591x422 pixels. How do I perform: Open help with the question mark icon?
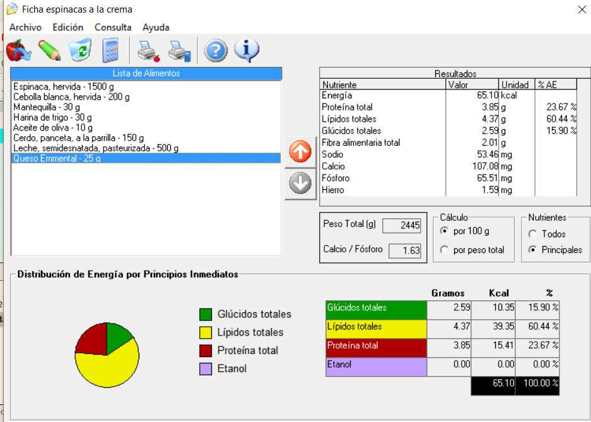[x=216, y=50]
